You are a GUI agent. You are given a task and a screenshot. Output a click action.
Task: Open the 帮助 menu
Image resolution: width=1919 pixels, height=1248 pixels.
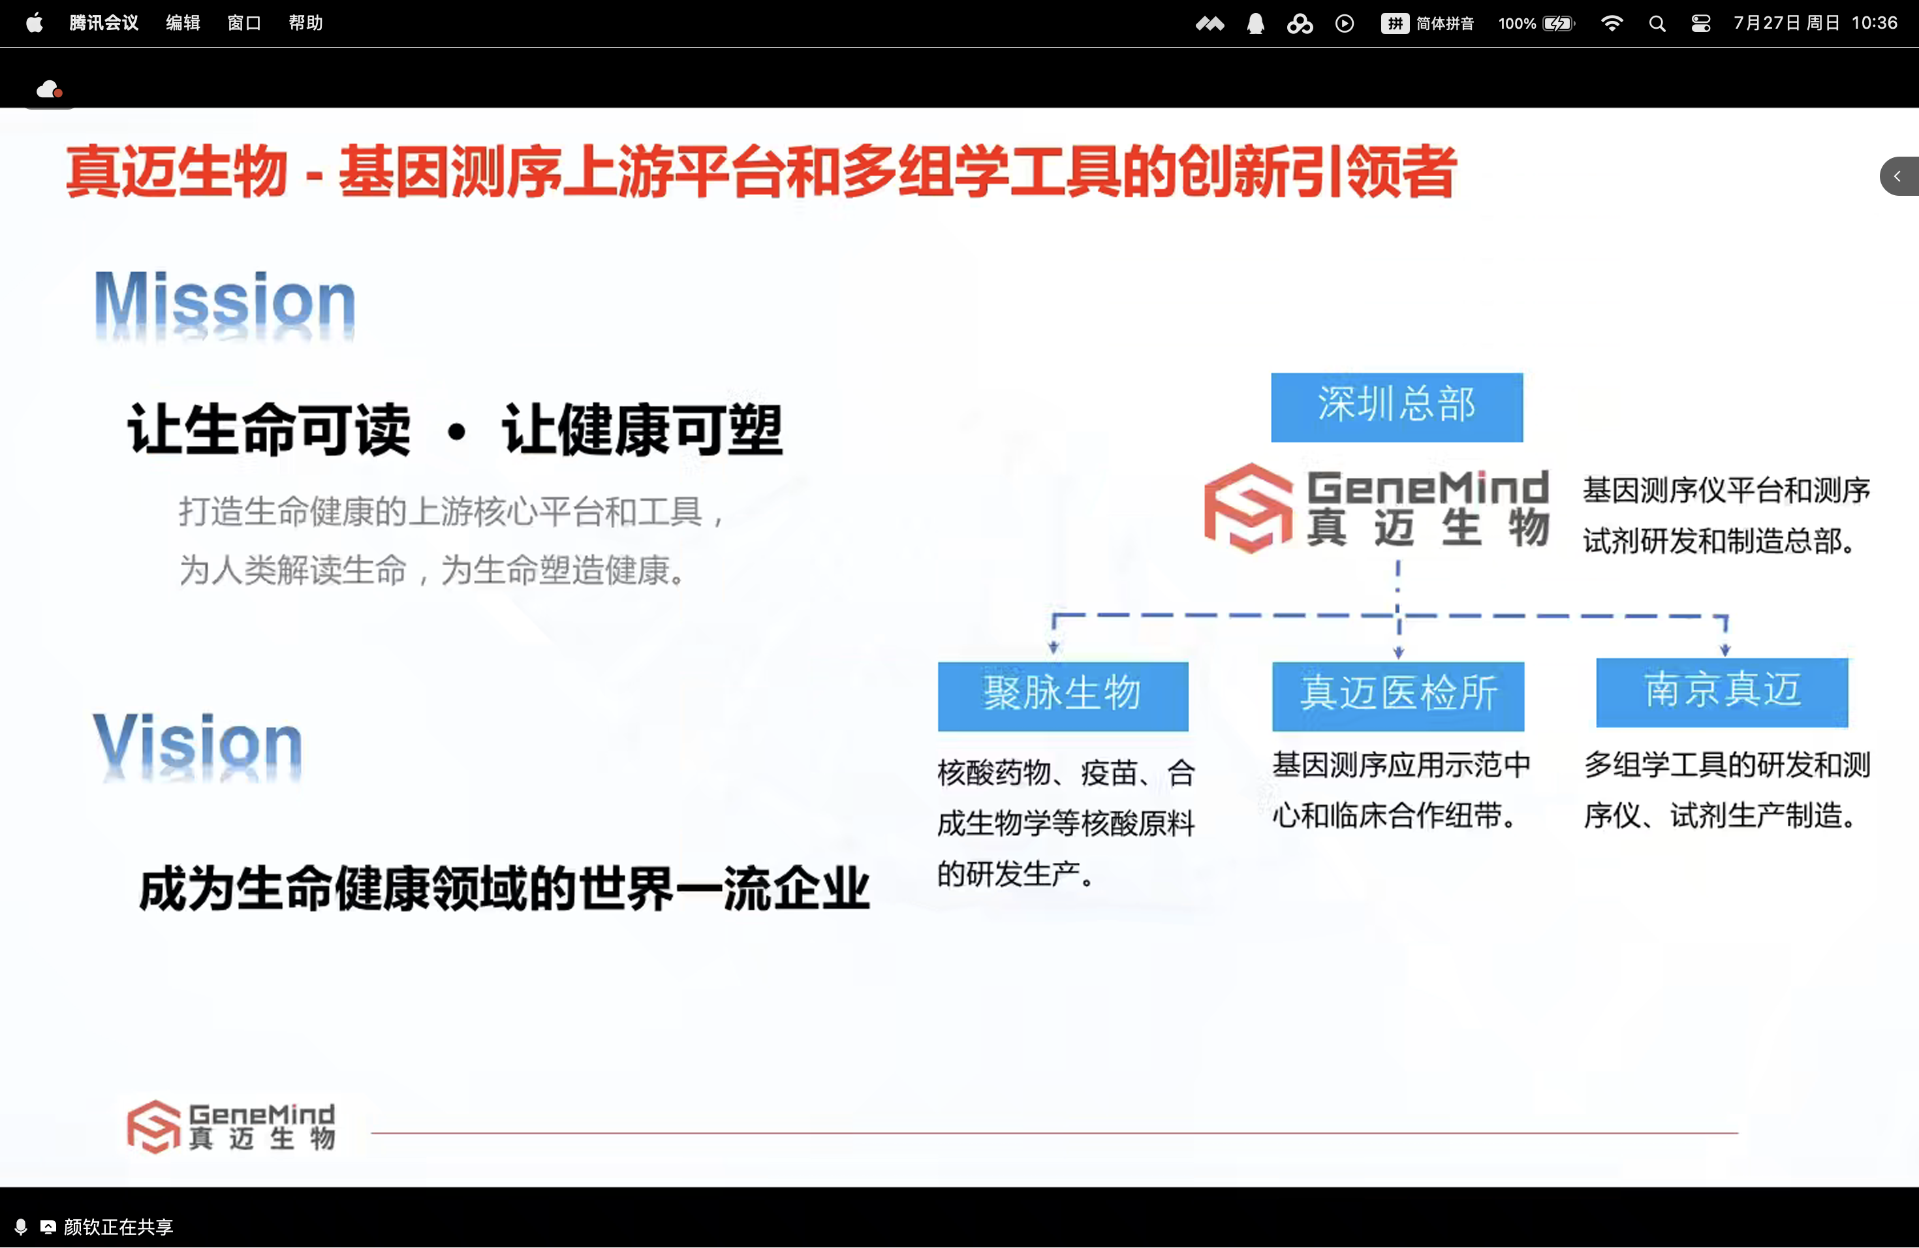[305, 23]
